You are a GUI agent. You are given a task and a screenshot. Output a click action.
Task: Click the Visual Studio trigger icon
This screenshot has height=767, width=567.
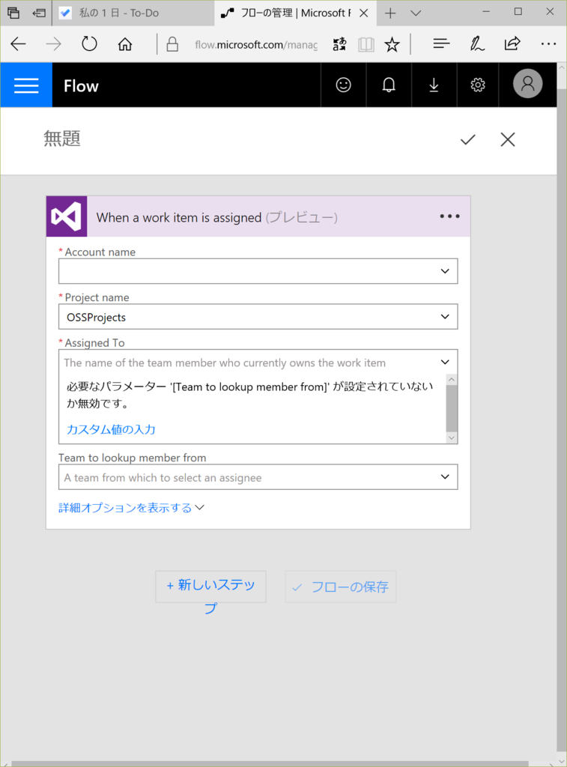67,216
